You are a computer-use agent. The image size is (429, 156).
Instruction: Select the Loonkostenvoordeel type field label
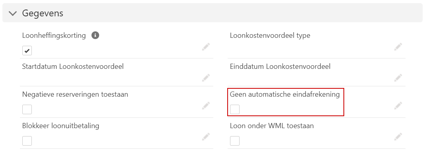pos(270,35)
